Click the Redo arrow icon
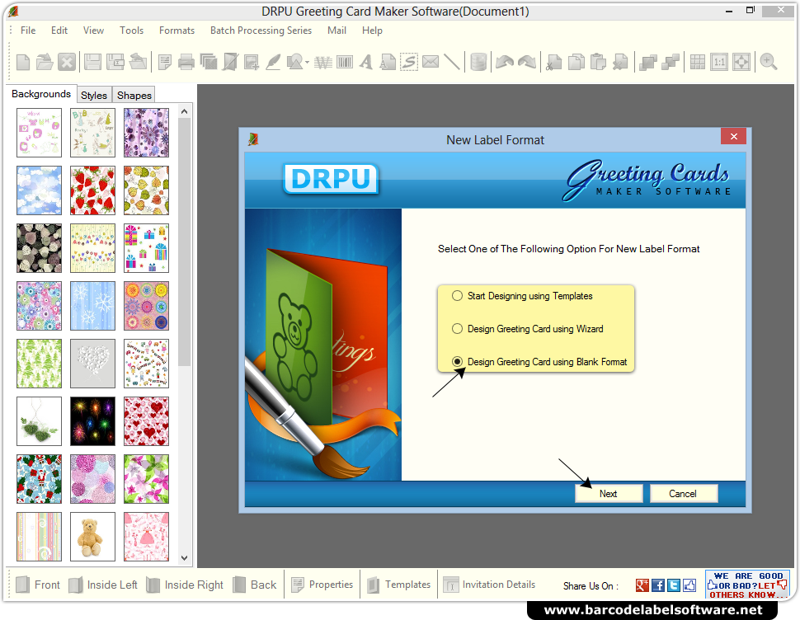800x620 pixels. [527, 62]
